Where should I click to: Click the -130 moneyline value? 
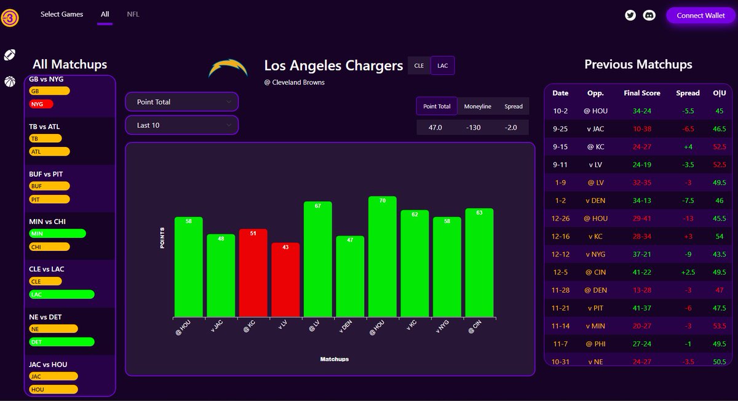pos(474,127)
